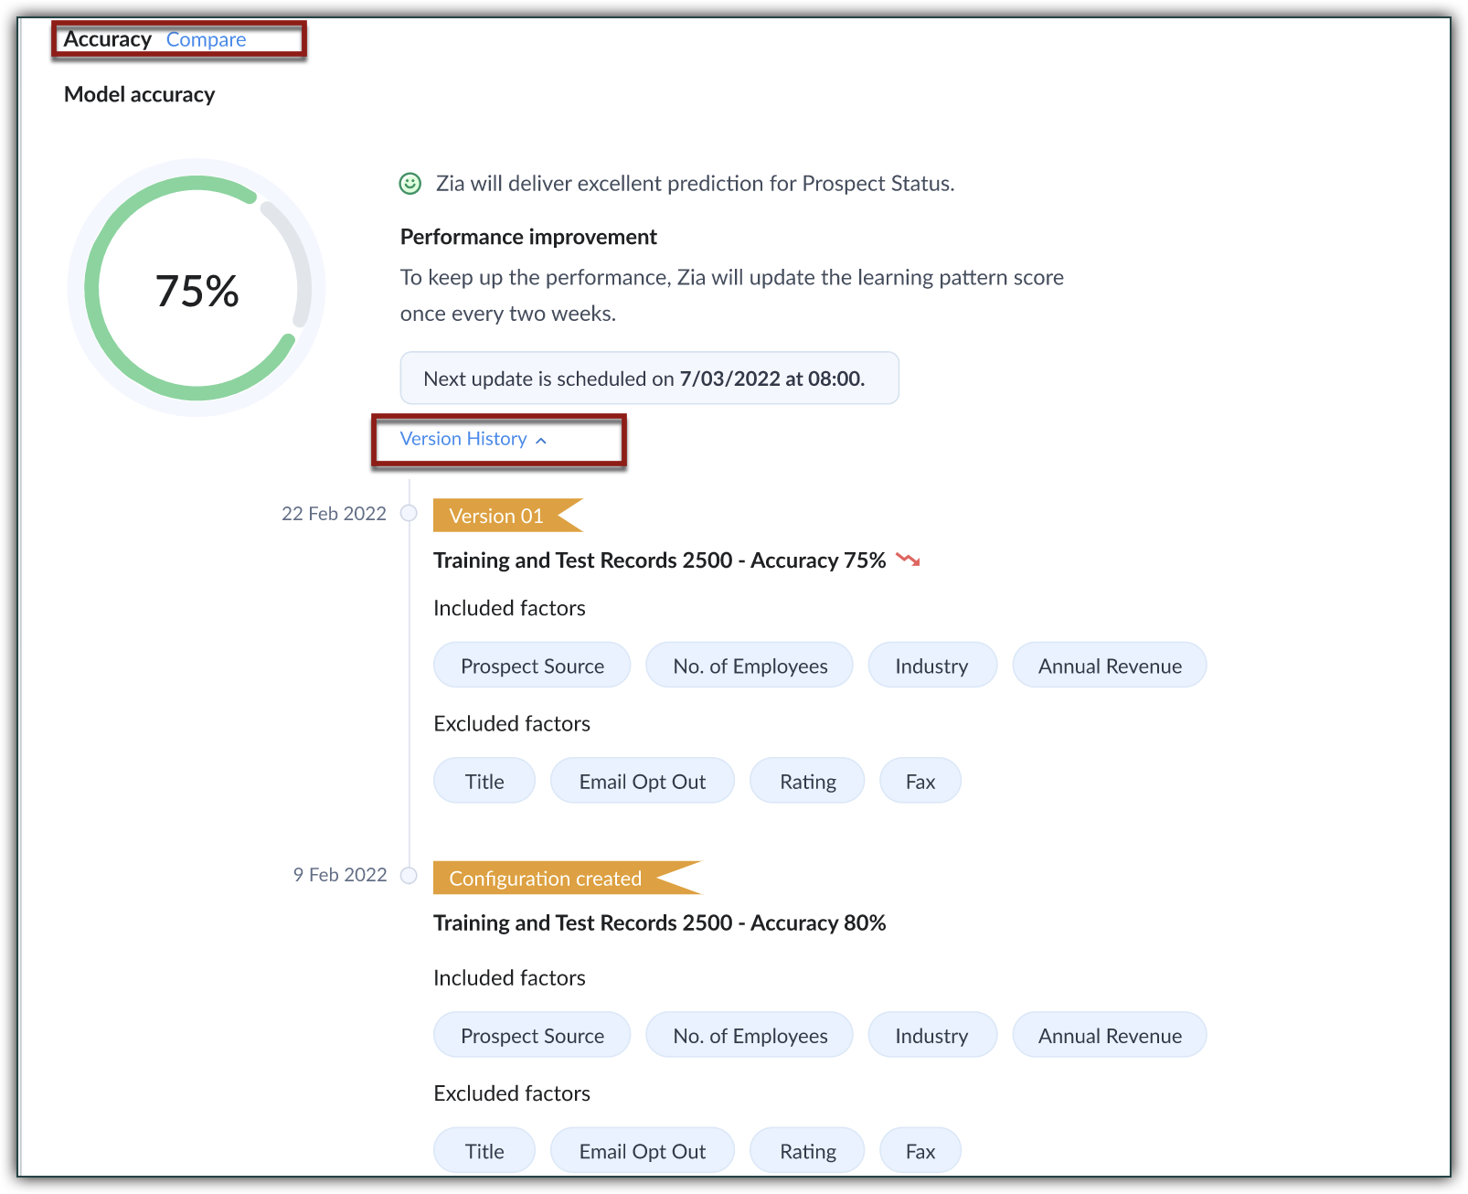Image resolution: width=1468 pixels, height=1194 pixels.
Task: Select Annual Revenue chip under Configuration created
Action: (1109, 1036)
